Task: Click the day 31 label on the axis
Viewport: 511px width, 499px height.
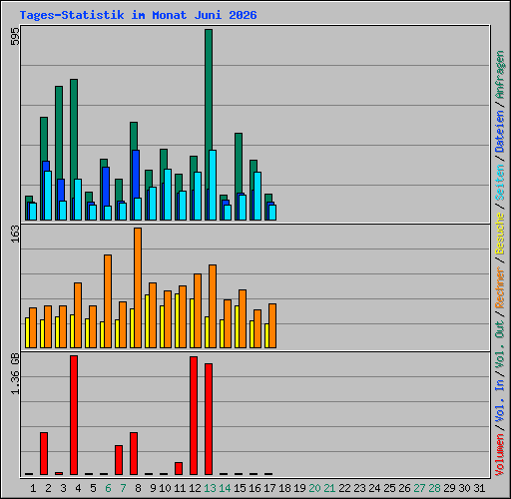Action: click(479, 488)
